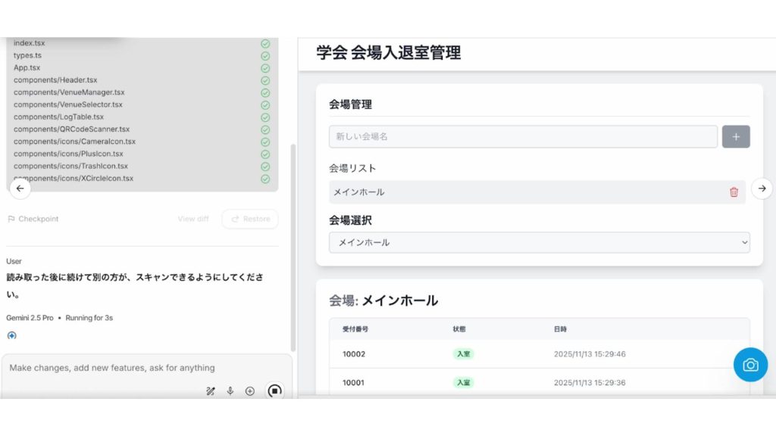The height and width of the screenshot is (436, 776).
Task: Delete メインホール with the trash icon
Action: [x=734, y=192]
